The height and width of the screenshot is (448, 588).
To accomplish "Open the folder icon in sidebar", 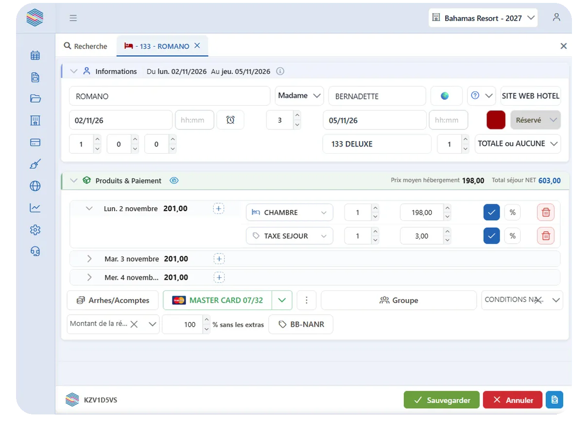I will tap(35, 99).
